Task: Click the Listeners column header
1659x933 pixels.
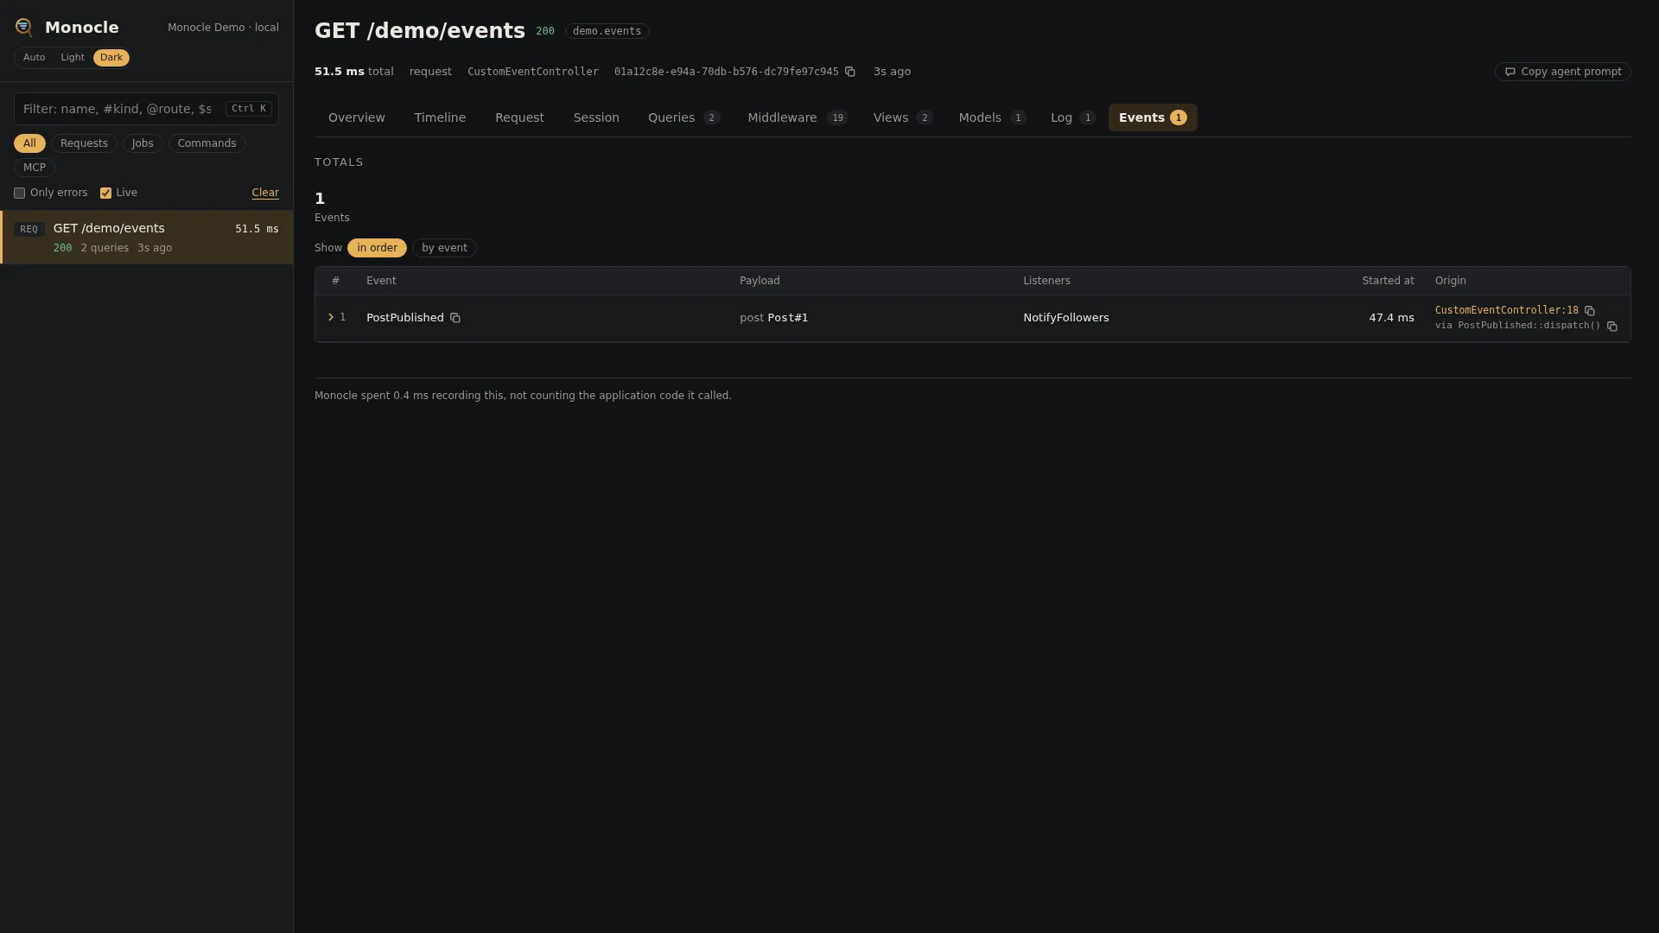Action: 1046,281
